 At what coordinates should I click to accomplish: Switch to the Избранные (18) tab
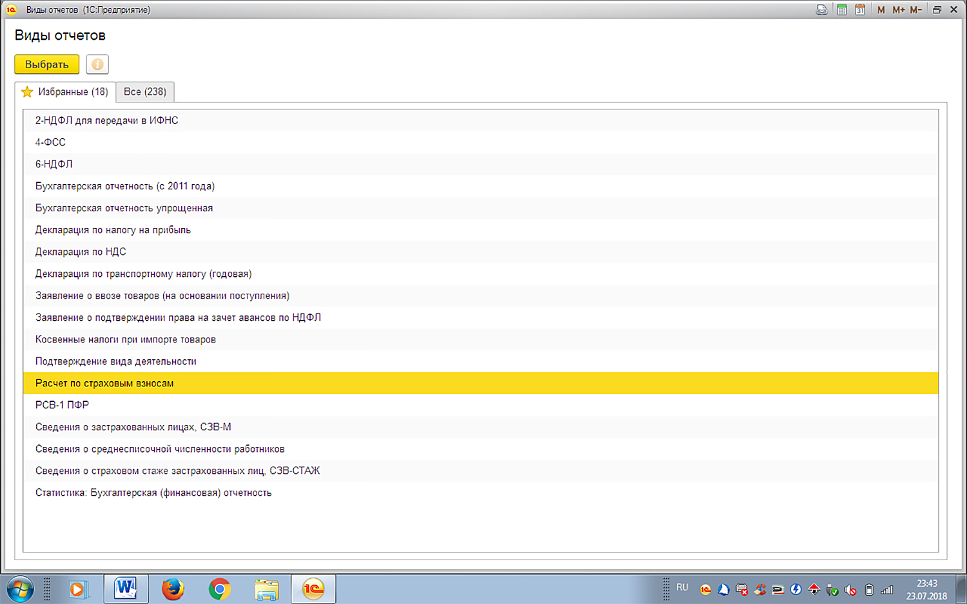pyautogui.click(x=65, y=92)
